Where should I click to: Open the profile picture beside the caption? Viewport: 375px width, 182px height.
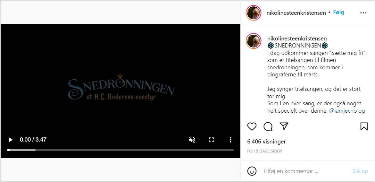click(253, 41)
